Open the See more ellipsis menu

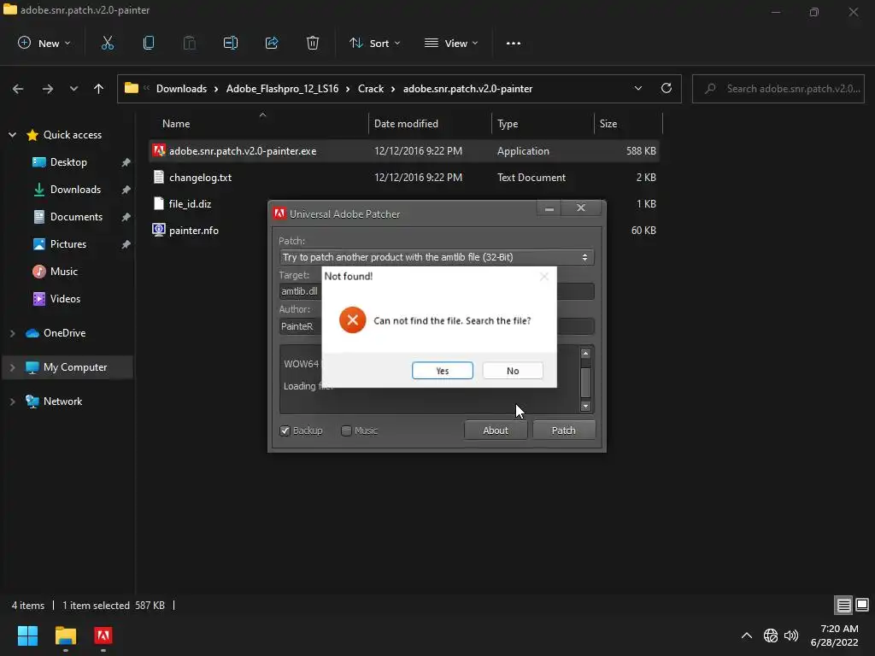point(514,43)
